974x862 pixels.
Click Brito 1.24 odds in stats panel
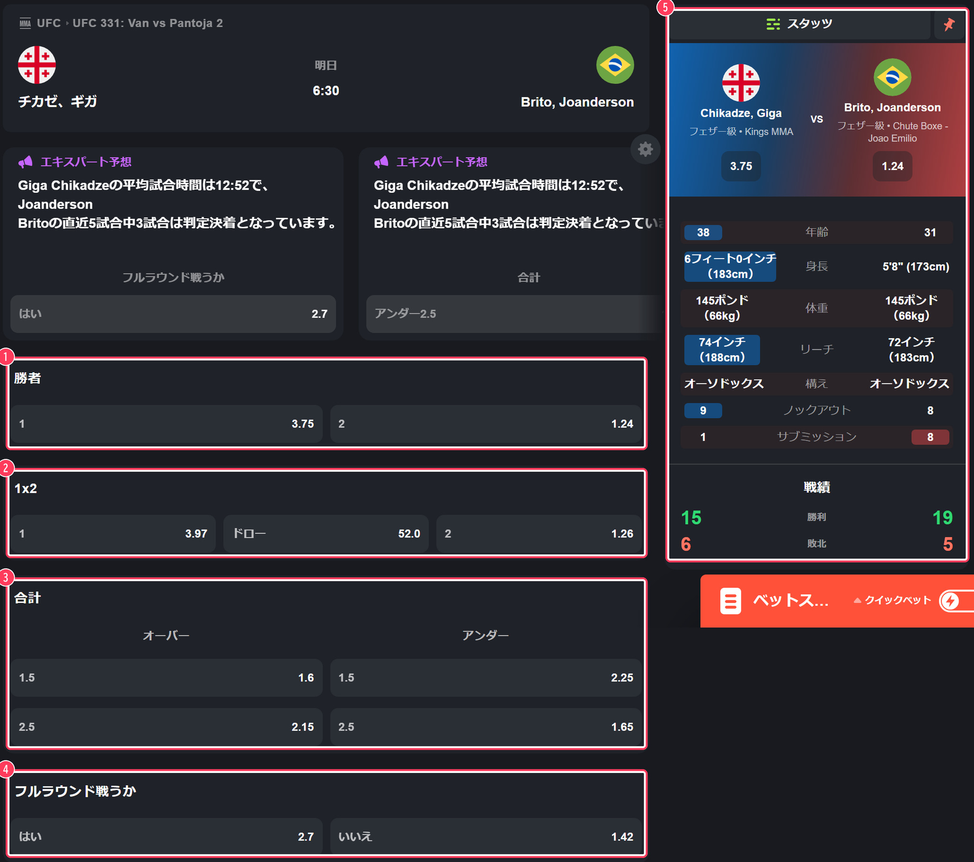[x=892, y=166]
